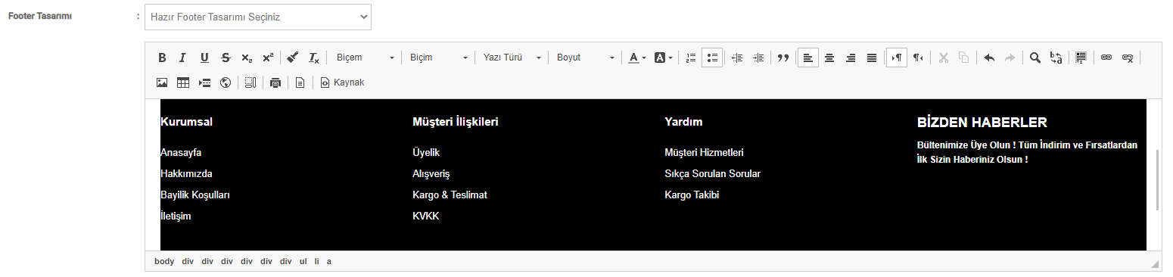1173x277 pixels.
Task: Insert an image
Action: pos(162,82)
